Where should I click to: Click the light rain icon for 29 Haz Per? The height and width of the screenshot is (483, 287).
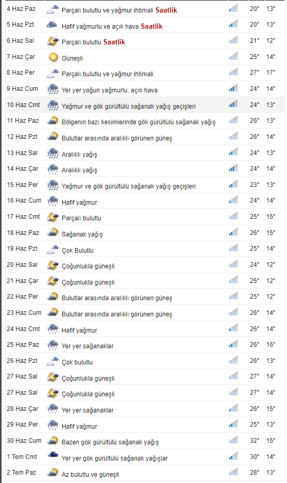(x=53, y=426)
